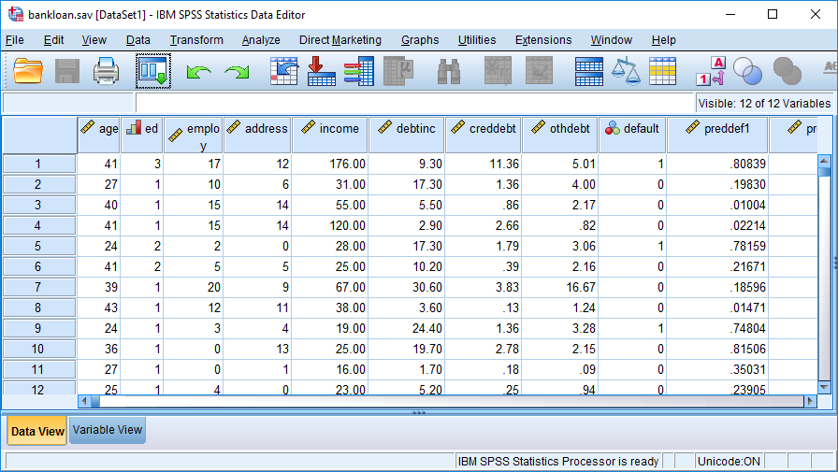Open the Window menu
The width and height of the screenshot is (838, 472).
pyautogui.click(x=611, y=40)
